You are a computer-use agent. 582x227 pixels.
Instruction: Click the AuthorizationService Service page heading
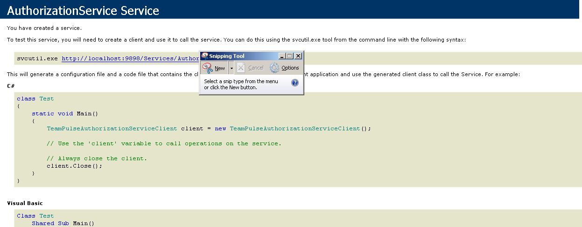coord(83,10)
